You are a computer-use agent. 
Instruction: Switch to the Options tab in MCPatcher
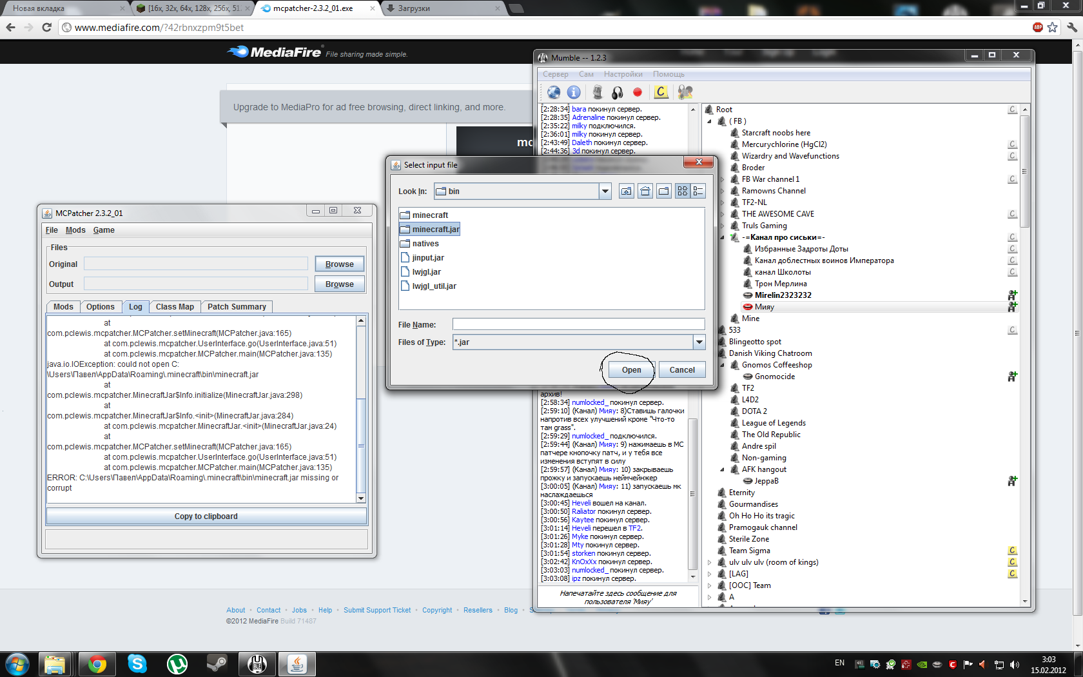[101, 307]
